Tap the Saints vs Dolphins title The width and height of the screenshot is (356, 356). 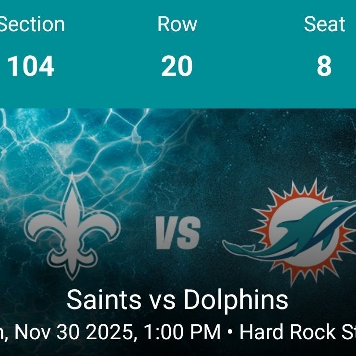point(178,299)
